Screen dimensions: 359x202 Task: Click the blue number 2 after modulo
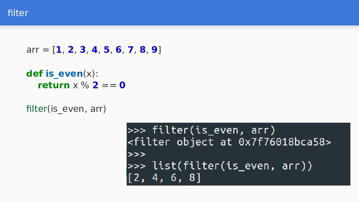95,85
